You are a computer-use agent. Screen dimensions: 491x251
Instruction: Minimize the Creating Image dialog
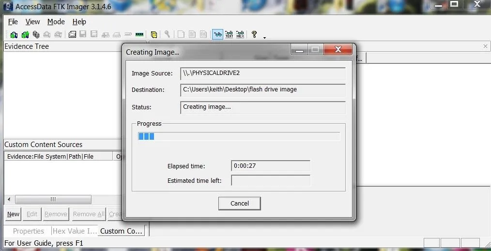pyautogui.click(x=299, y=49)
